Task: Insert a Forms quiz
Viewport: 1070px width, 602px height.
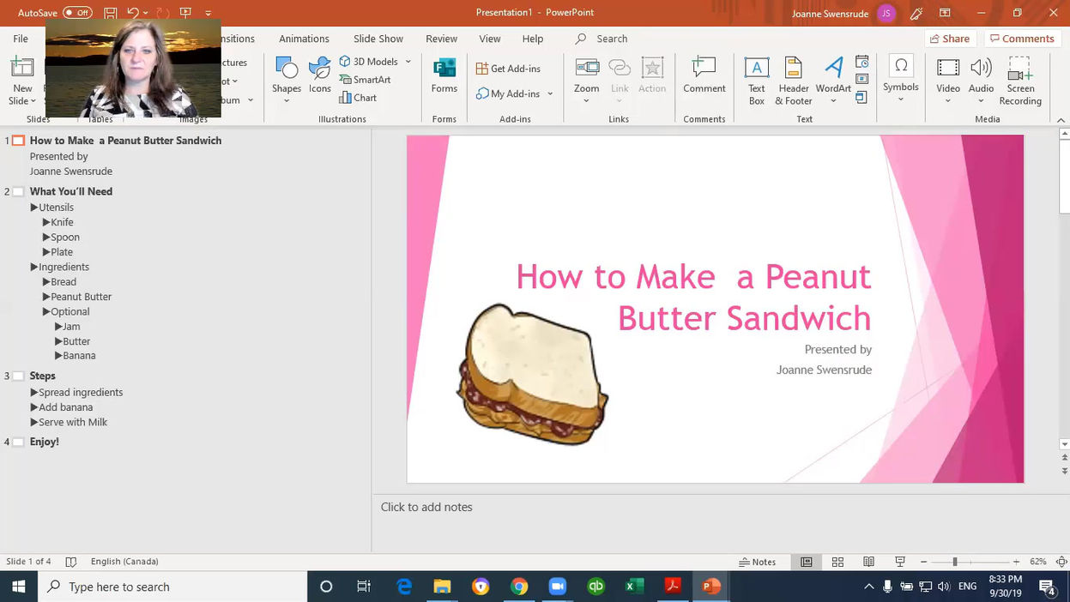Action: click(x=444, y=75)
